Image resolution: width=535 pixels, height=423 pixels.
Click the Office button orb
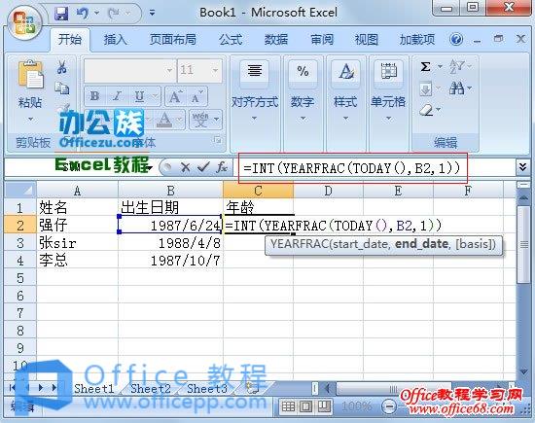[24, 24]
